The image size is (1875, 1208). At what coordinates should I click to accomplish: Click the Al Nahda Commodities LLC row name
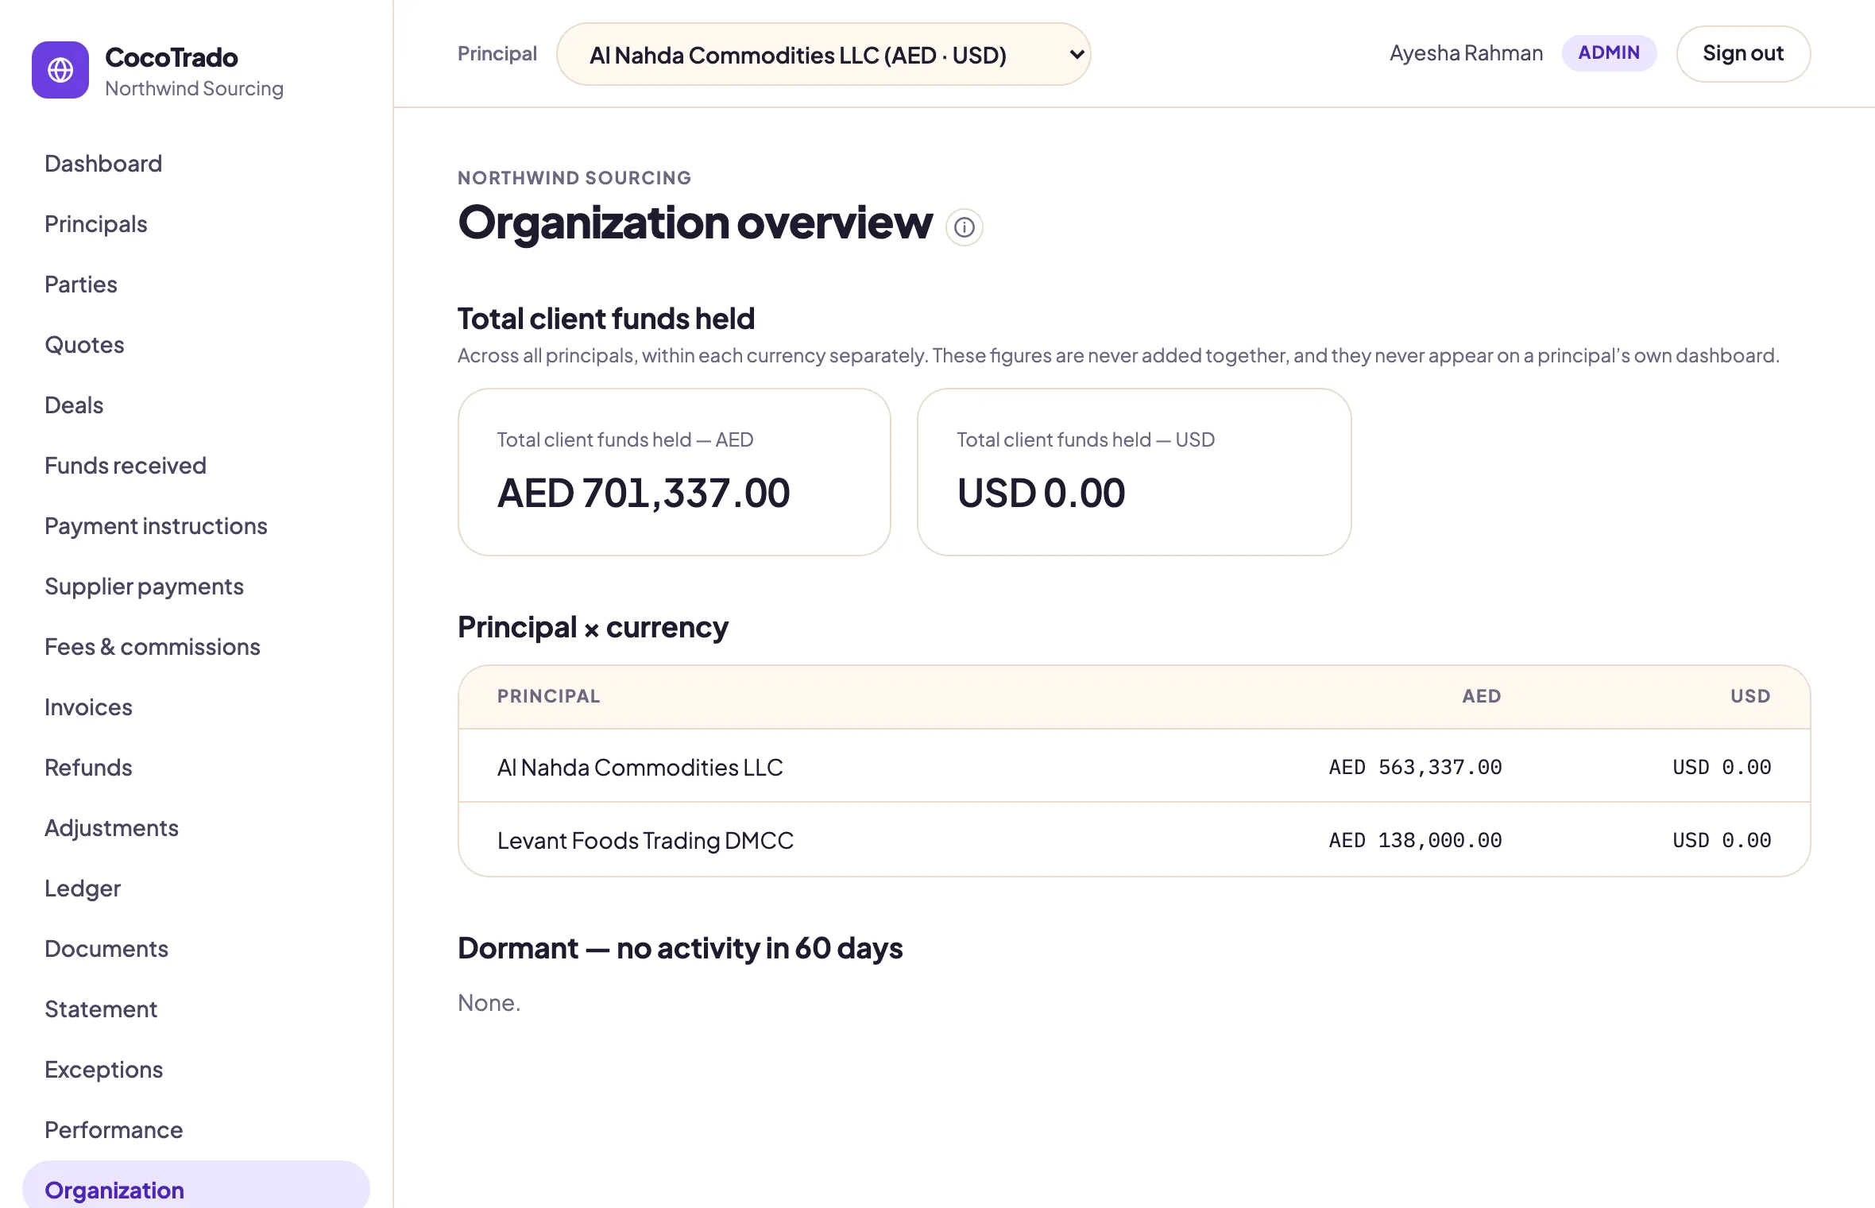640,767
